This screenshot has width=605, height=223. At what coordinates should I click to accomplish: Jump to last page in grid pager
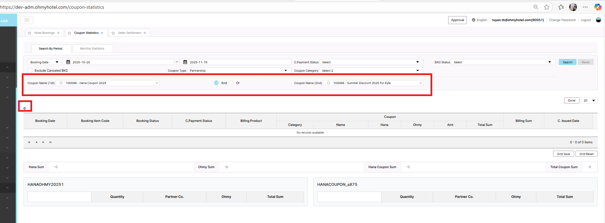[51, 142]
